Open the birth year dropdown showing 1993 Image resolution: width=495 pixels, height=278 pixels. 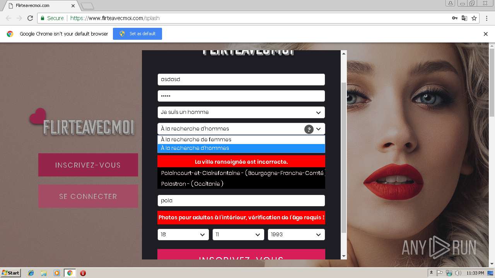click(296, 234)
